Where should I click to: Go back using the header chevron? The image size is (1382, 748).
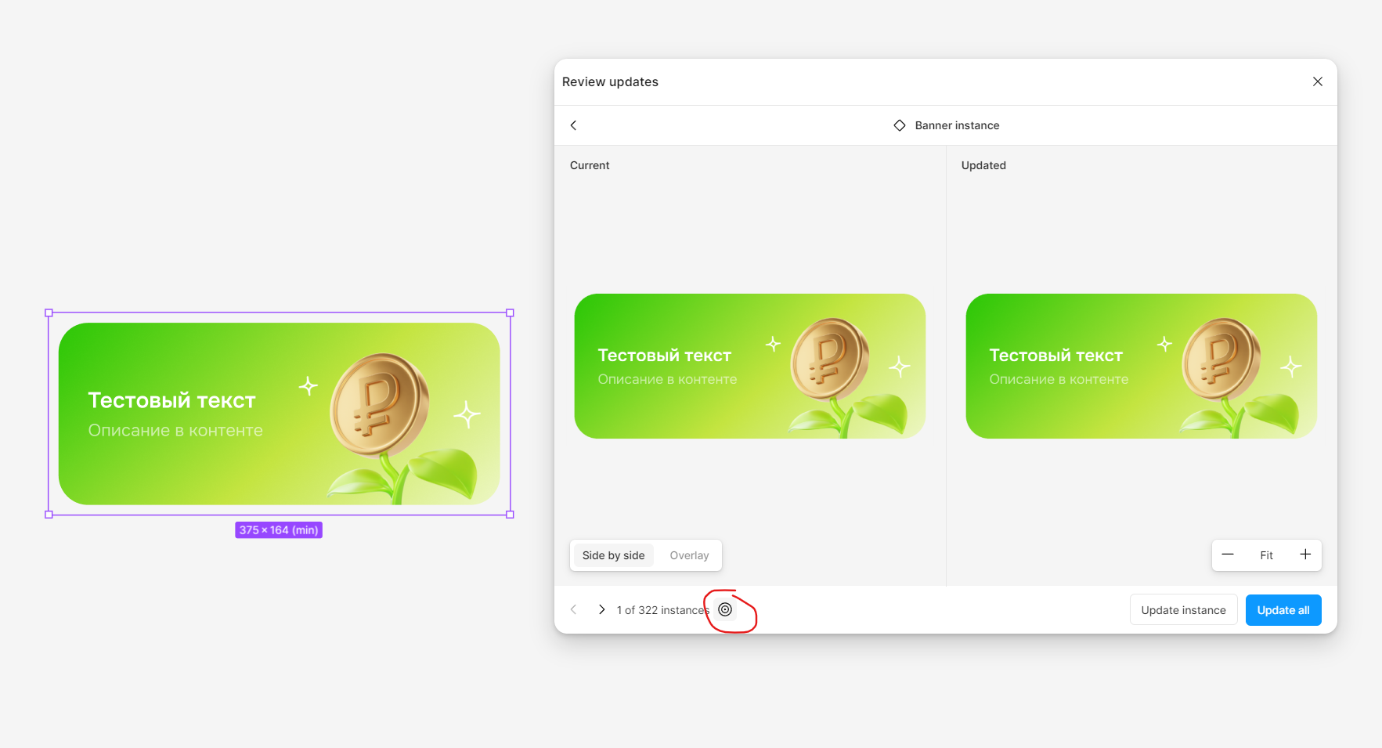[573, 125]
